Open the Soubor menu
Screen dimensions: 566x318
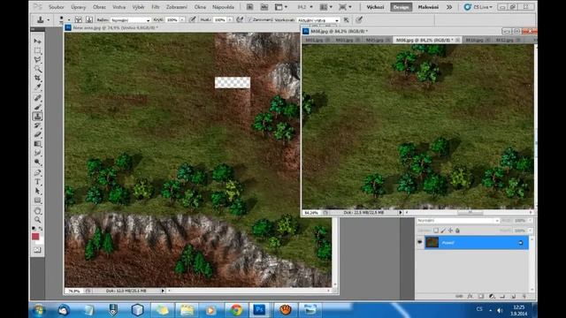57,7
